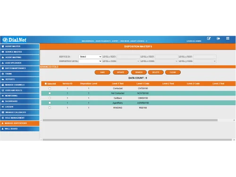Tick the SelectAll checkbox in table header

pos(46,84)
